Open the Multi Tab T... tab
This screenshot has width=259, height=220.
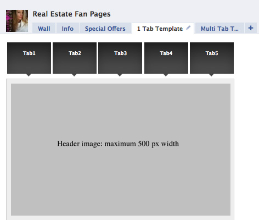click(219, 28)
